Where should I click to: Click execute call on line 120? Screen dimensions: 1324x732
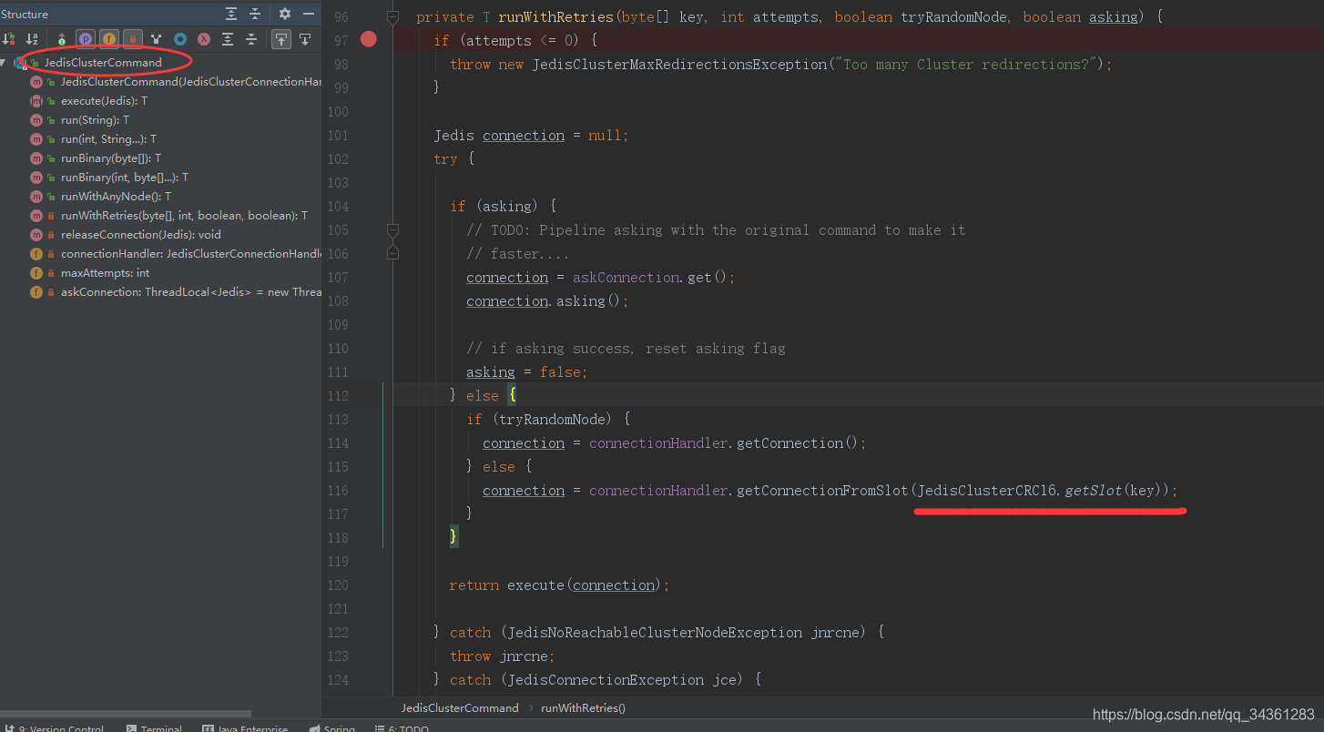(536, 585)
